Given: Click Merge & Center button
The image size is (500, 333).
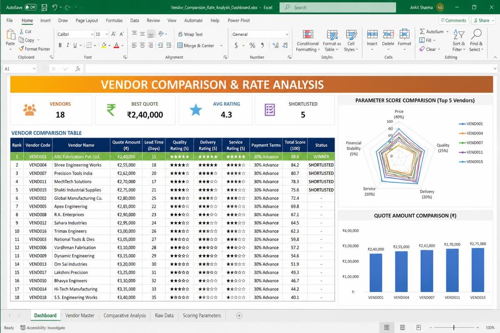Looking at the screenshot, I should pyautogui.click(x=196, y=45).
